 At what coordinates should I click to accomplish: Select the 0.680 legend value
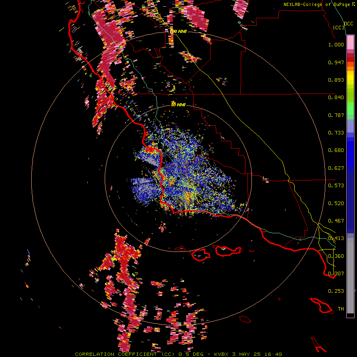point(336,150)
